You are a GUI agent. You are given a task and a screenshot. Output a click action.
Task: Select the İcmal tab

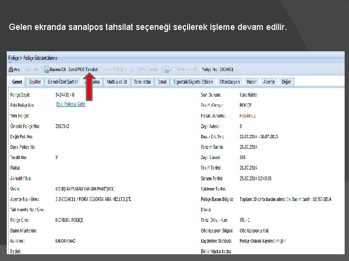pyautogui.click(x=162, y=82)
